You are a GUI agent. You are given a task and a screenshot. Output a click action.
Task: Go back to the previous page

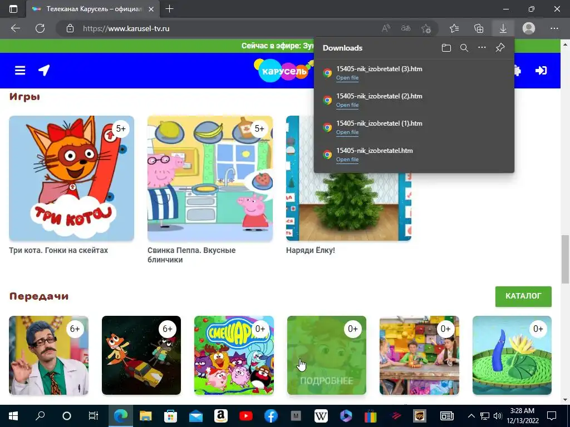[16, 28]
